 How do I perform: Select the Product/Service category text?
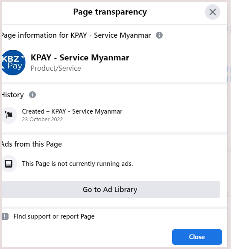(56, 68)
